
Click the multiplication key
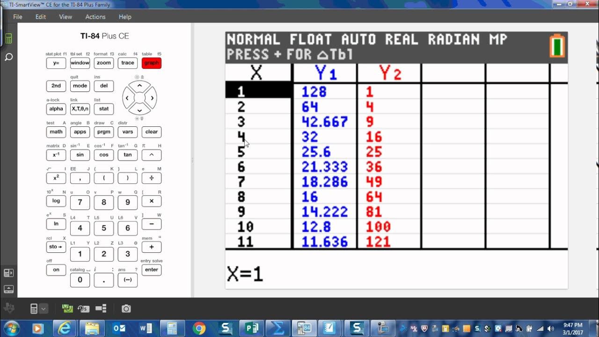click(x=152, y=201)
